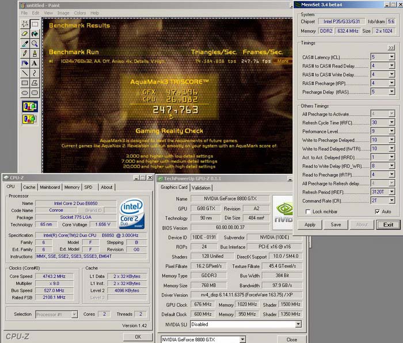Select the Free-Form Select tool in Paint

25,24
